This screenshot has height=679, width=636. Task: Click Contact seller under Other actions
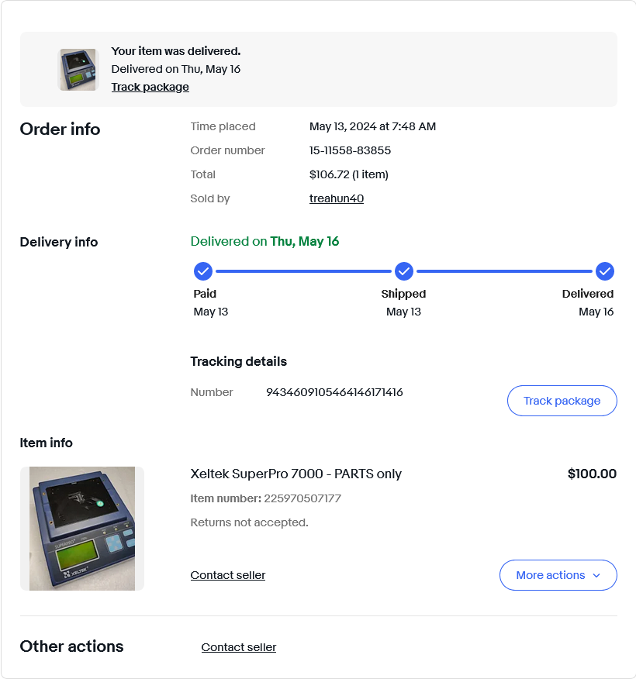click(x=239, y=647)
